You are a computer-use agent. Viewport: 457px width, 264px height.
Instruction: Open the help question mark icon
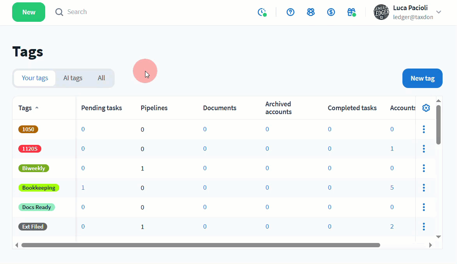point(290,12)
